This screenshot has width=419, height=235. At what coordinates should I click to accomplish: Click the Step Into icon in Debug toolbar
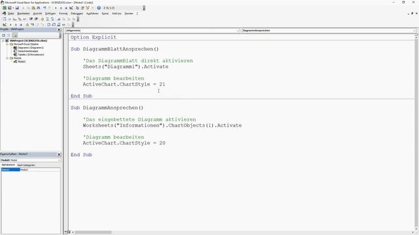pos(32,25)
